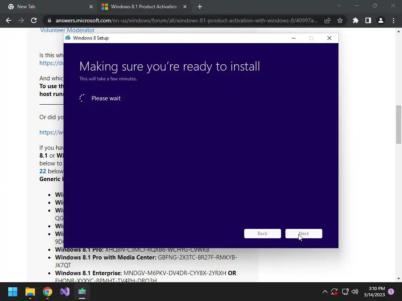Click the sync status tray icon
Screen dimensions: 402x301
334,292
